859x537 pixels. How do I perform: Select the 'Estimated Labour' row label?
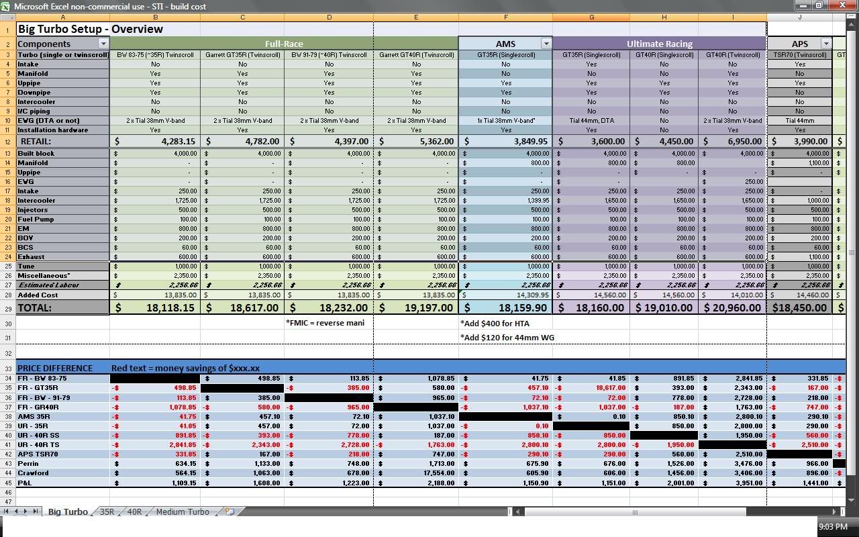[x=63, y=285]
